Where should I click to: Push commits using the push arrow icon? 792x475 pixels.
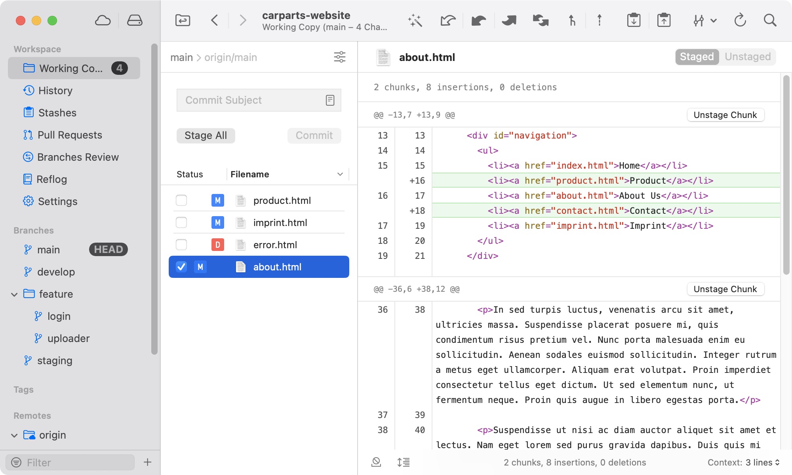coord(508,20)
